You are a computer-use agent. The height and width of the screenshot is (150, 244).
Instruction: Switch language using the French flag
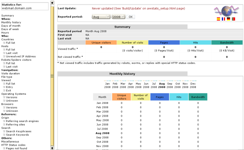coord(223,19)
